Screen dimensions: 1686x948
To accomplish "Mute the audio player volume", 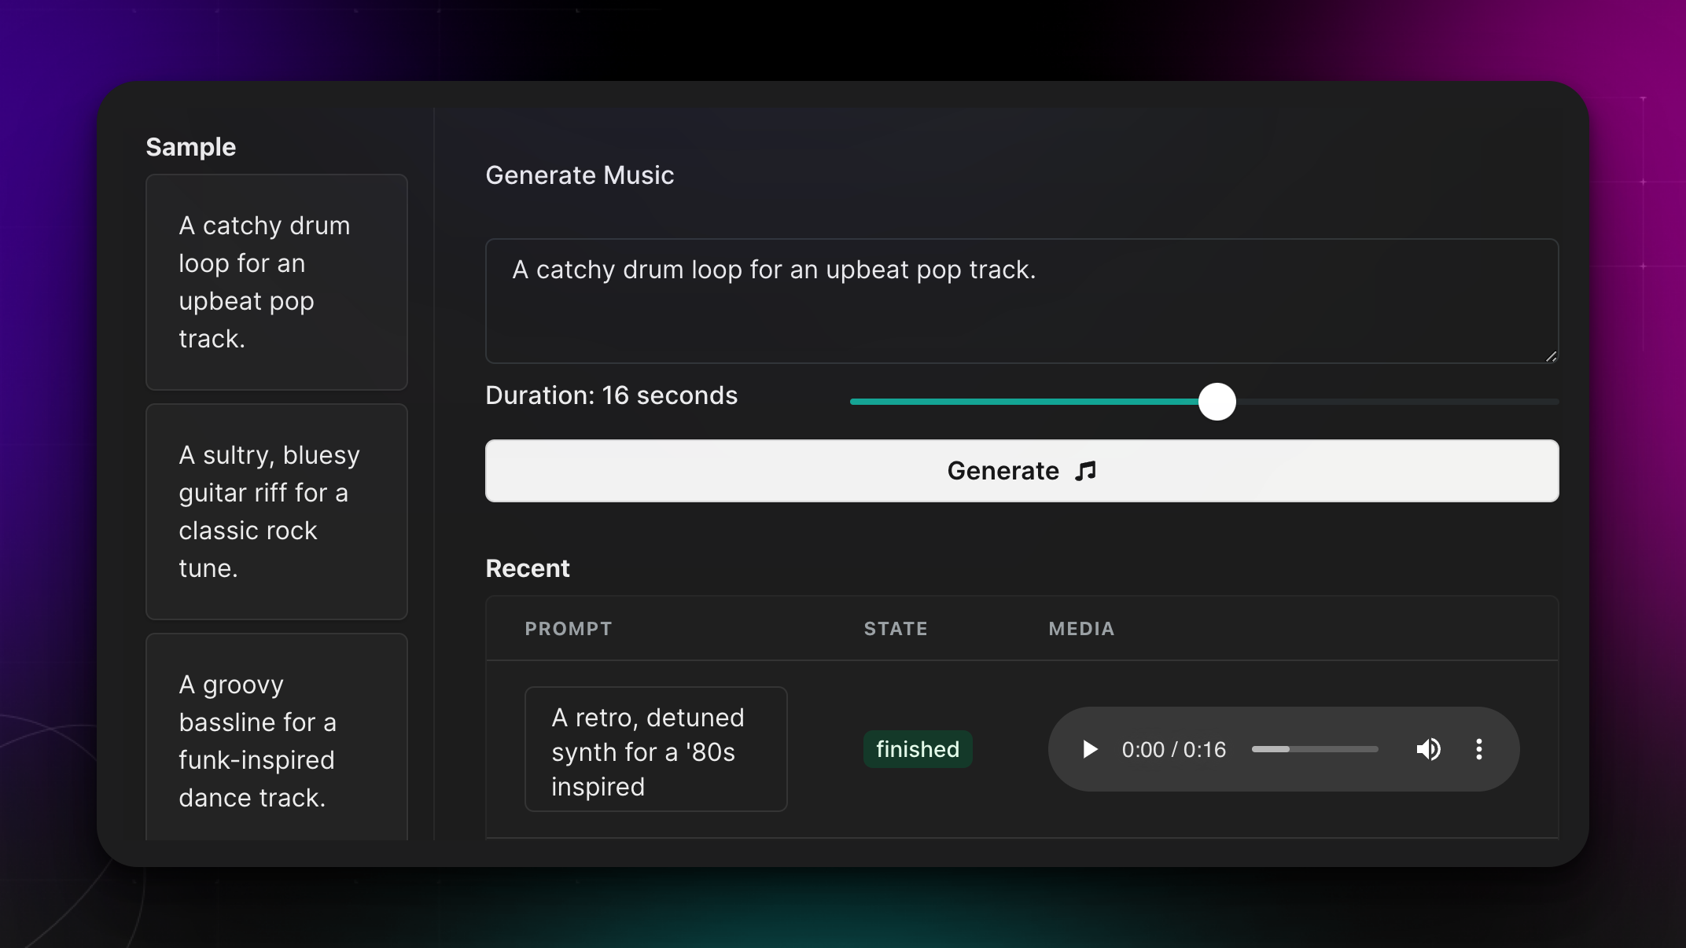I will click(1428, 749).
